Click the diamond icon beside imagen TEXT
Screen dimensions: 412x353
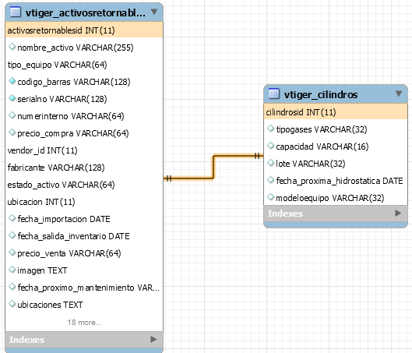12,270
